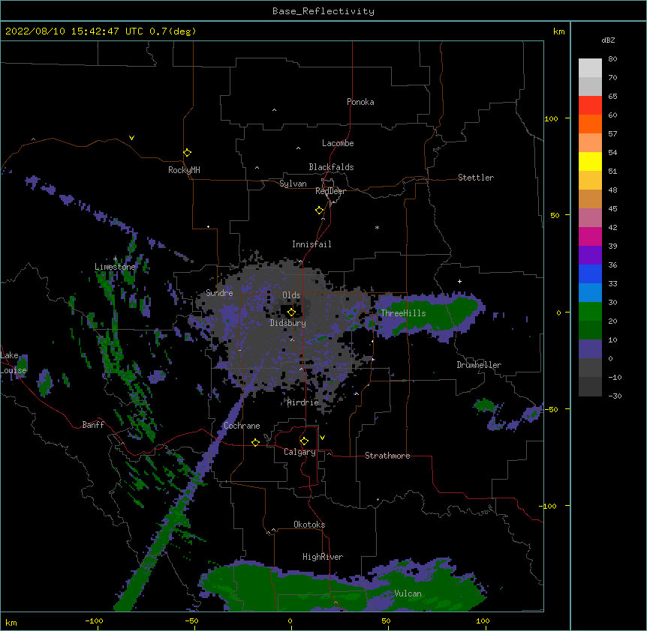Click the Cochrane city label
The image size is (647, 631).
point(242,426)
